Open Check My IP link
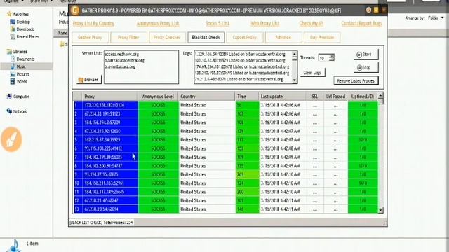This screenshot has height=252, width=449. click(311, 23)
